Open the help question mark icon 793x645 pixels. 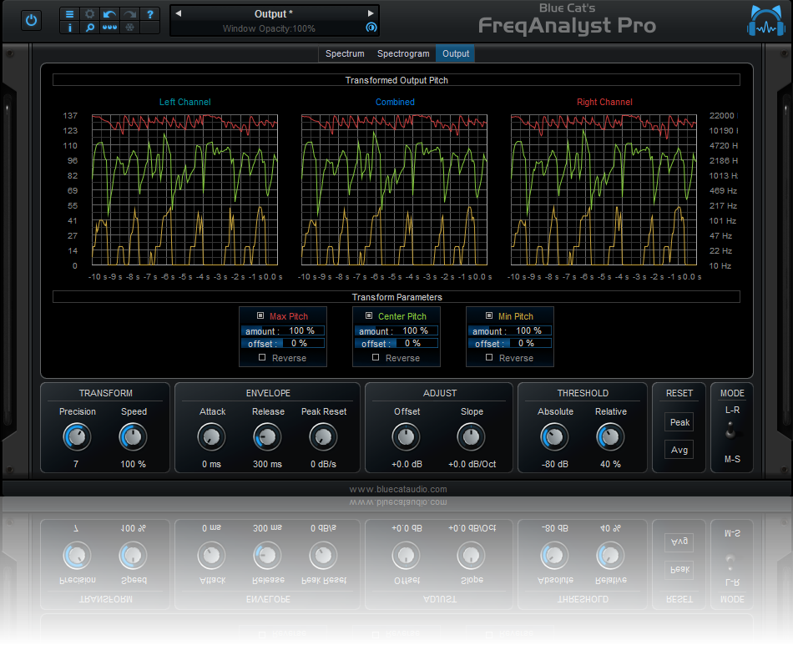[x=149, y=14]
